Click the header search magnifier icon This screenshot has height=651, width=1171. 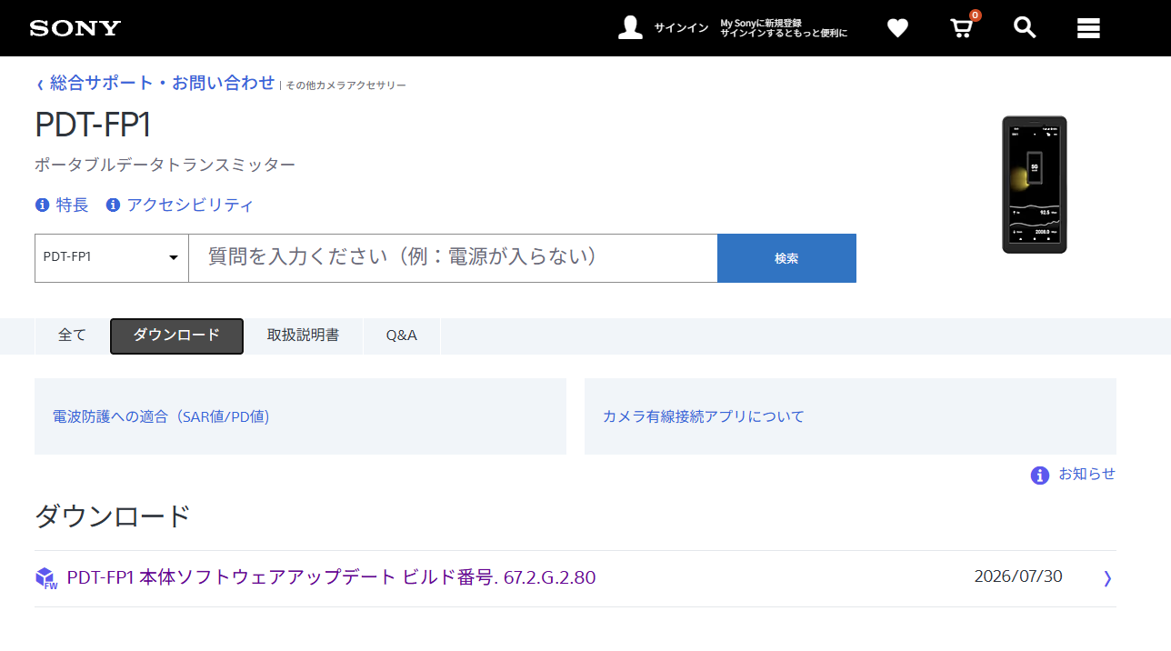point(1025,27)
